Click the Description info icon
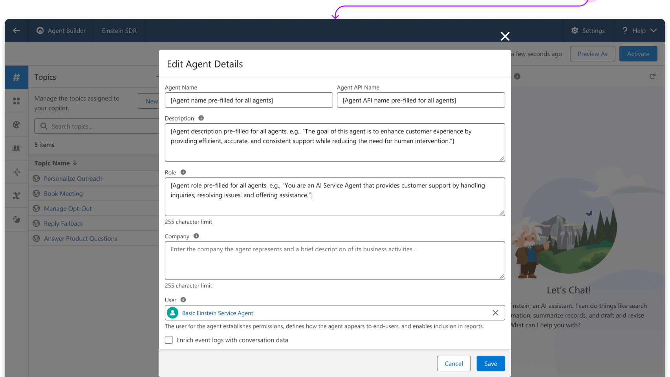The height and width of the screenshot is (377, 670). pyautogui.click(x=201, y=118)
